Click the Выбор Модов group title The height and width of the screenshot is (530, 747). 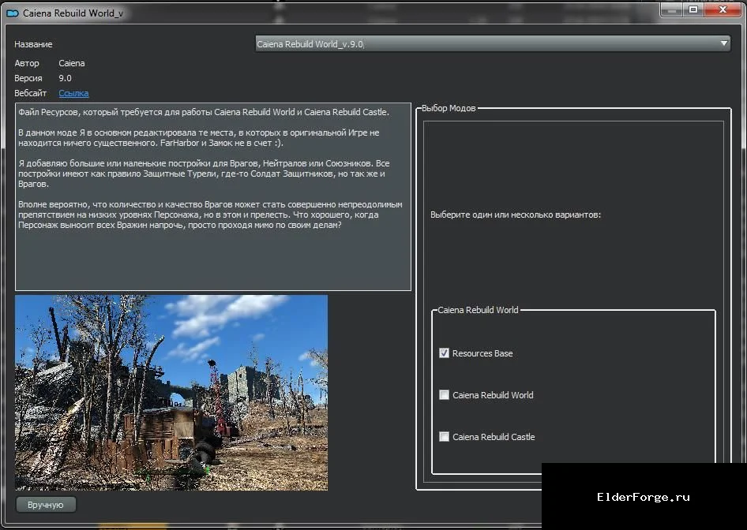tap(449, 108)
